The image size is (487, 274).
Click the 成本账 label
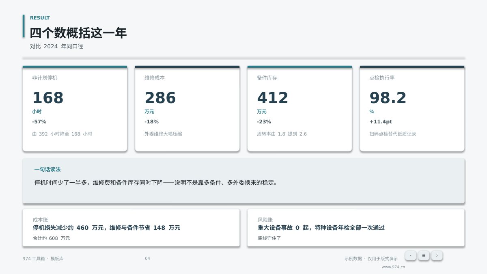tap(40, 220)
